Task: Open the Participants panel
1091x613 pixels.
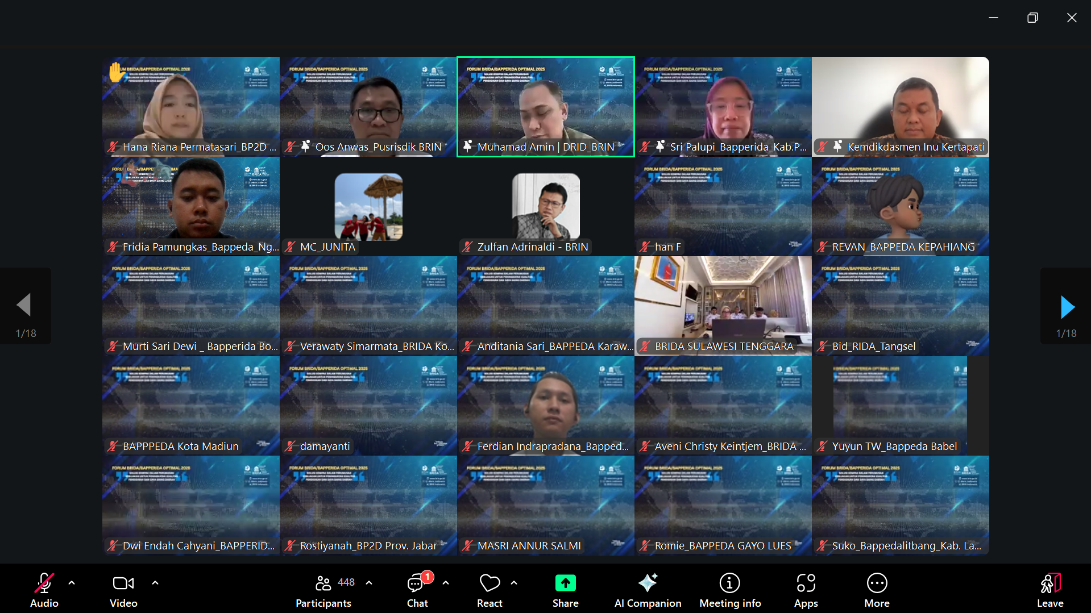Action: [x=323, y=590]
